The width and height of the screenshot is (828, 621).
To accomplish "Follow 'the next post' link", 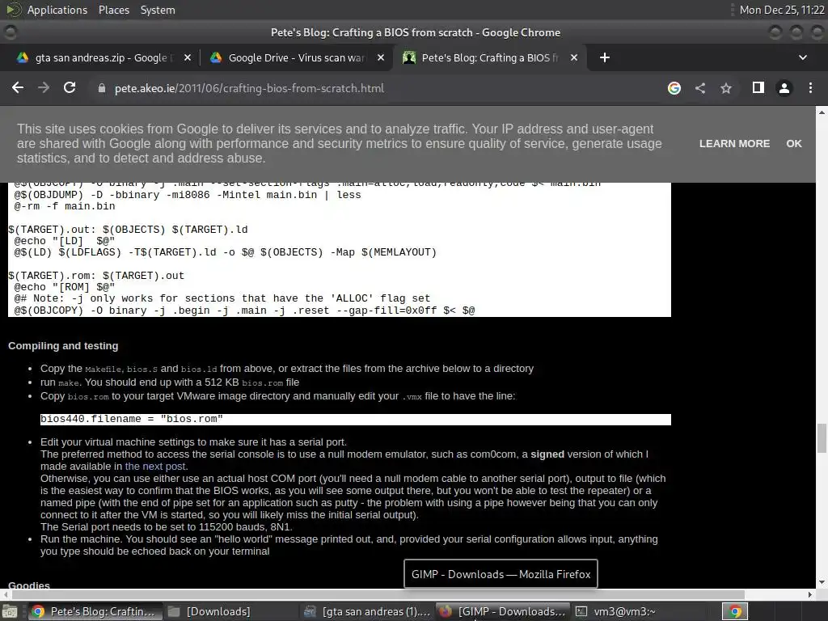I will [155, 467].
